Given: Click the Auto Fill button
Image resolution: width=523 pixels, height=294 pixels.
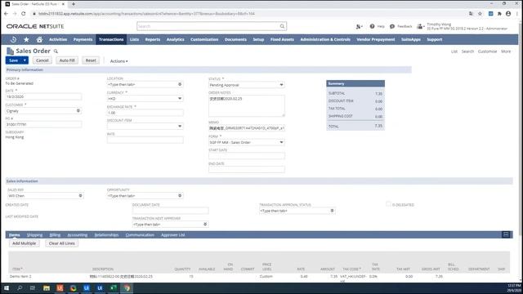Looking at the screenshot, I should 67,60.
